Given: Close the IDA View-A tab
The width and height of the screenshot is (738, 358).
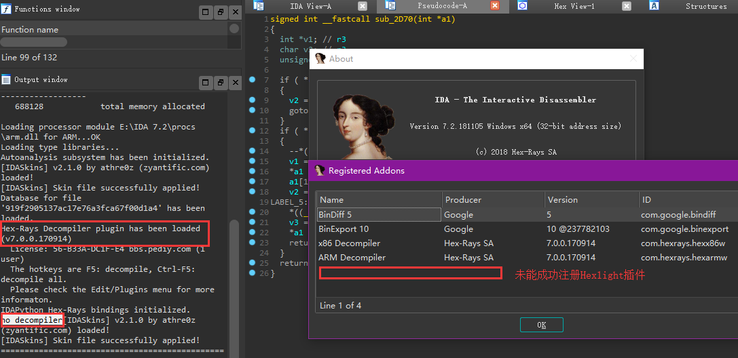Looking at the screenshot, I should tap(363, 5).
